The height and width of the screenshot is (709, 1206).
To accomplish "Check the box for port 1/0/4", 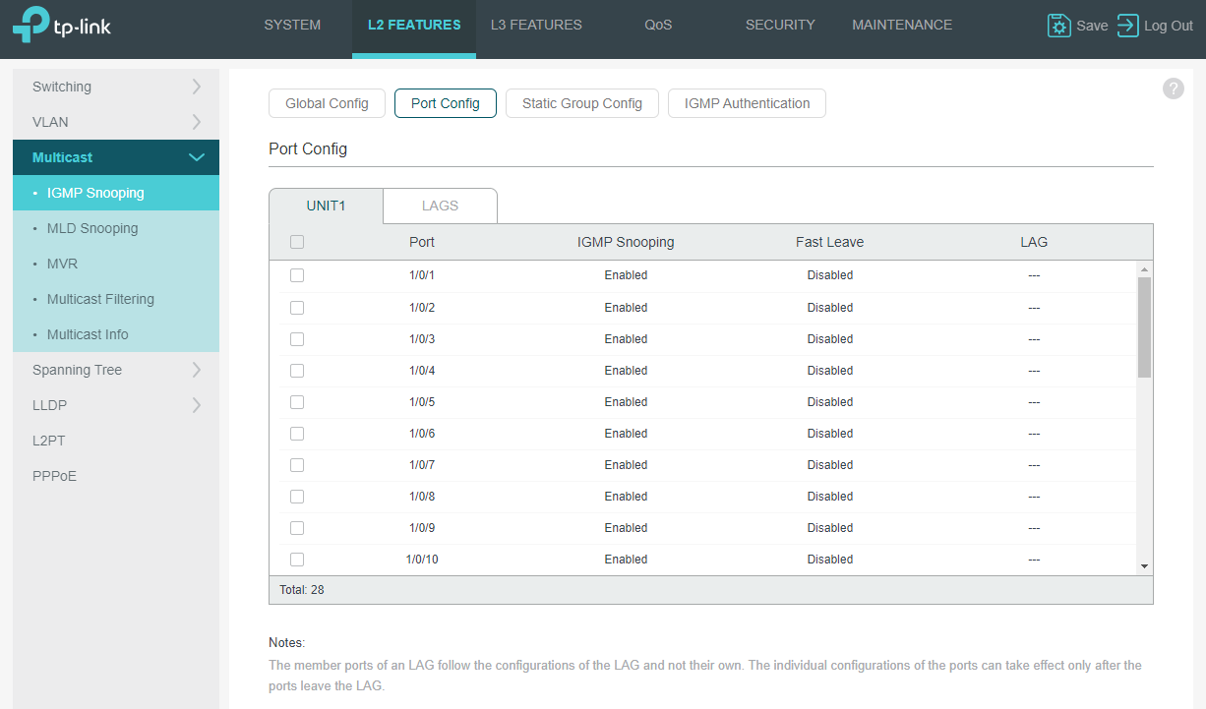I will [x=297, y=371].
